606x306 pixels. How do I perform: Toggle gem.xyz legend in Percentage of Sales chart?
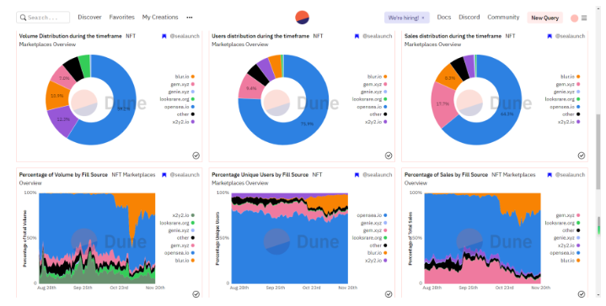pyautogui.click(x=568, y=215)
